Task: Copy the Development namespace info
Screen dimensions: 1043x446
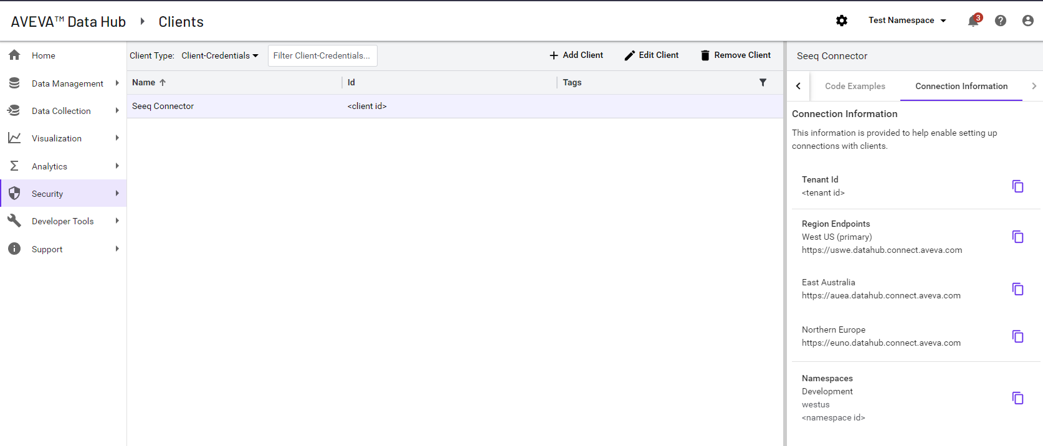Action: [1017, 398]
